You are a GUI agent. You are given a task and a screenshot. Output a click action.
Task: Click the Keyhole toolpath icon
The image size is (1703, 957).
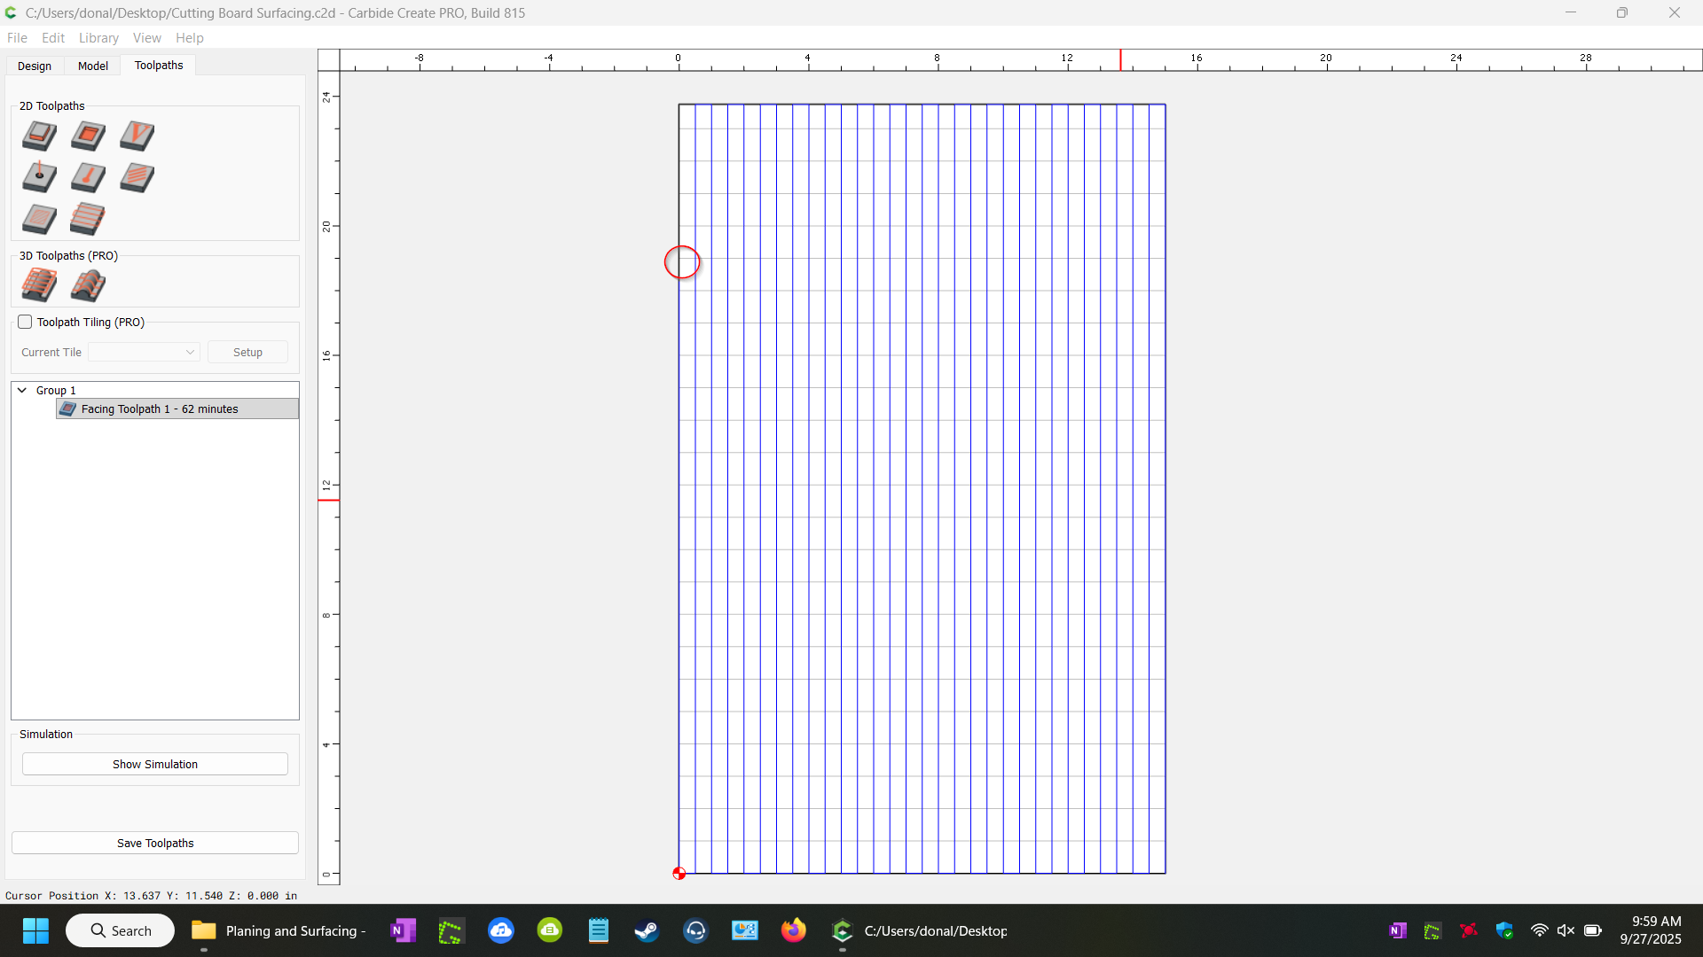(x=88, y=177)
